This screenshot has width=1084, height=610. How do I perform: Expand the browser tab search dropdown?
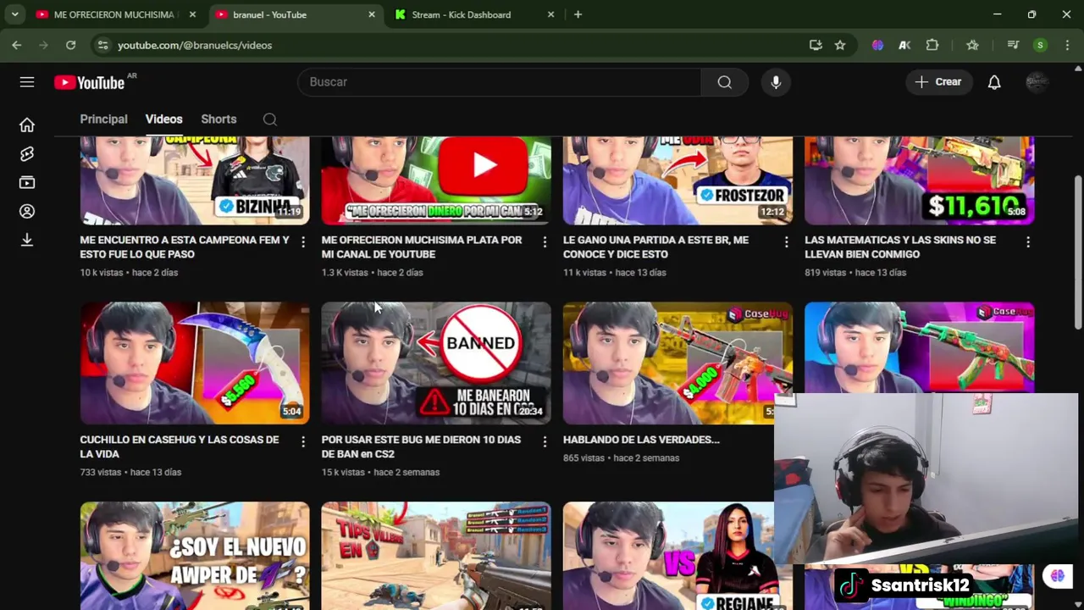click(x=14, y=14)
